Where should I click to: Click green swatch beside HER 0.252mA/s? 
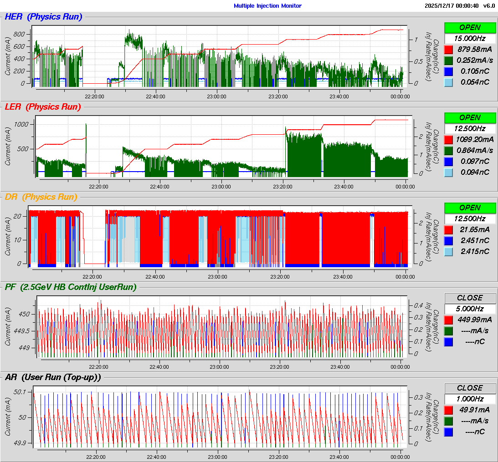[x=448, y=60]
